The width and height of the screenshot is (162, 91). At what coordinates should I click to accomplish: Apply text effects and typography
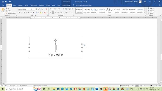[37, 12]
